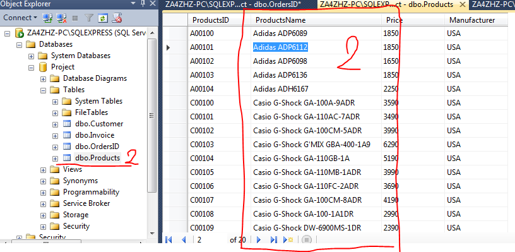Click the Connect Object Explorer icon
The image size is (515, 252).
pyautogui.click(x=47, y=18)
